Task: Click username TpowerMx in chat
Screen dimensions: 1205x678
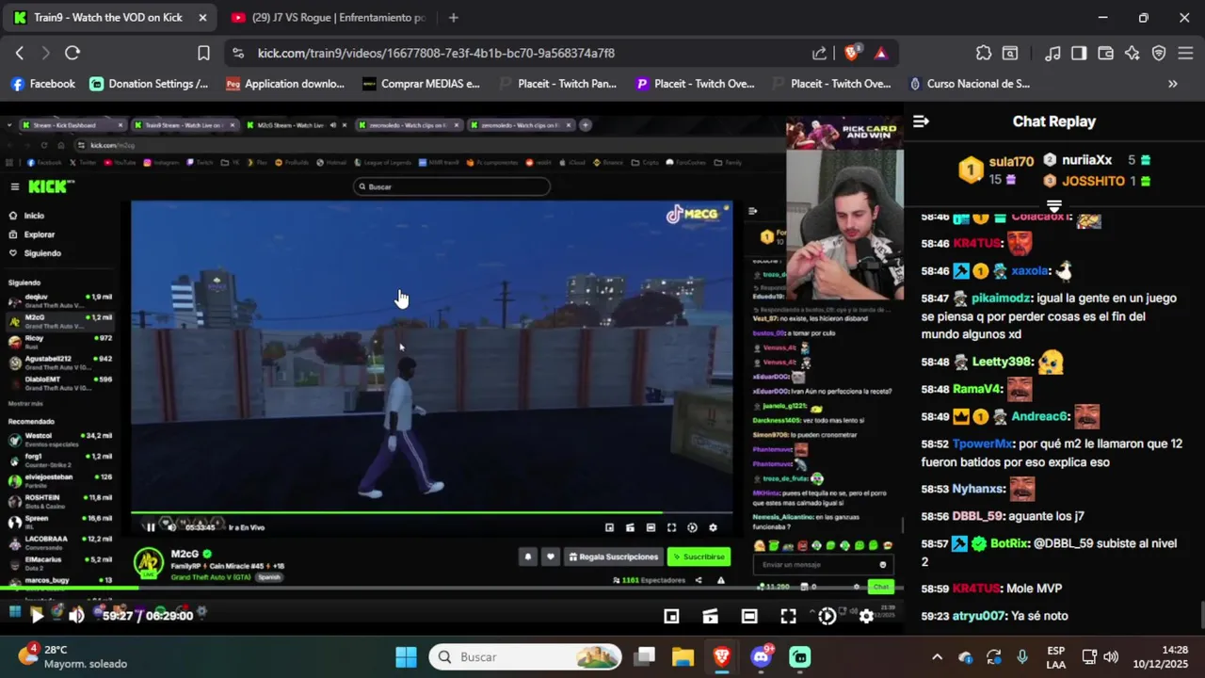Action: pyautogui.click(x=983, y=444)
